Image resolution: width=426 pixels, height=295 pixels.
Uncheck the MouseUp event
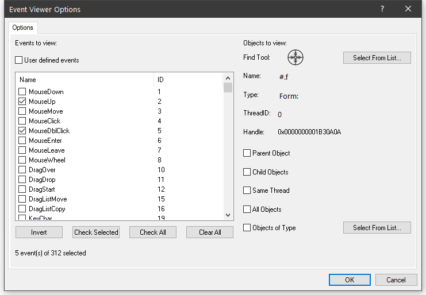[22, 102]
